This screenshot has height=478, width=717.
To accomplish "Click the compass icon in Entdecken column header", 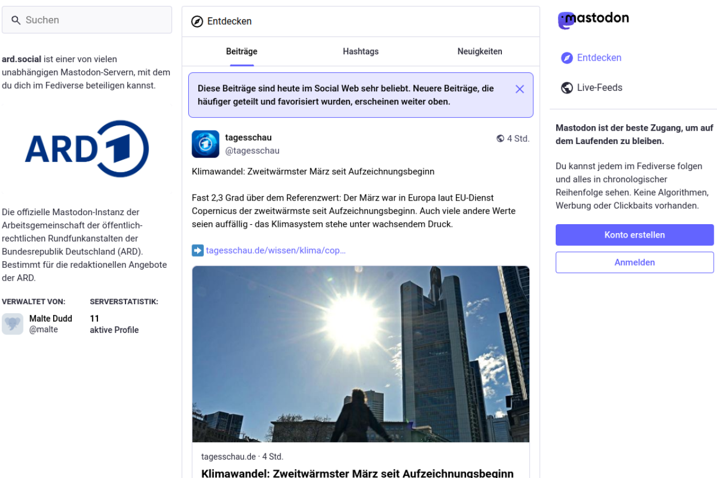I will point(197,21).
